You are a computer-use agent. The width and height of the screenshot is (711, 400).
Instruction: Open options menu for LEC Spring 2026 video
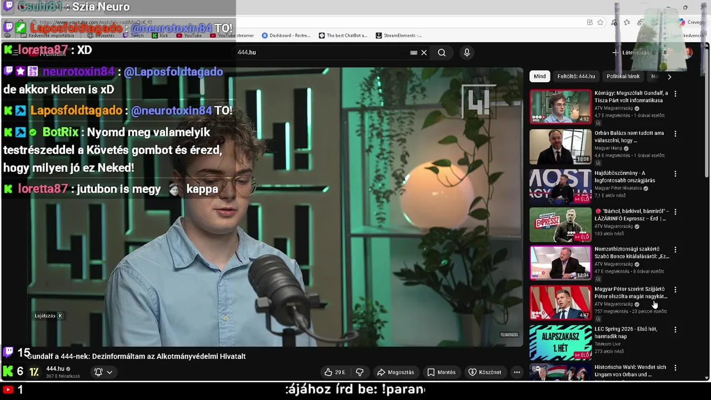coord(675,329)
